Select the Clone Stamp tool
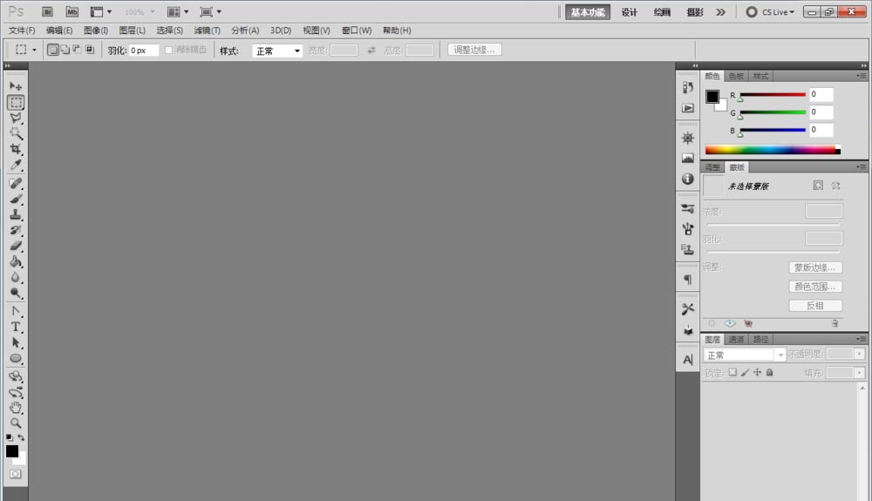The height and width of the screenshot is (501, 872). (x=16, y=214)
